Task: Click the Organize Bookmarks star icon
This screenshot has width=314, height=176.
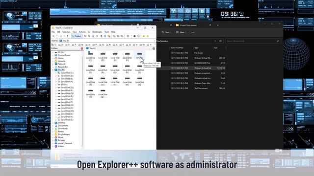Action: point(148,36)
